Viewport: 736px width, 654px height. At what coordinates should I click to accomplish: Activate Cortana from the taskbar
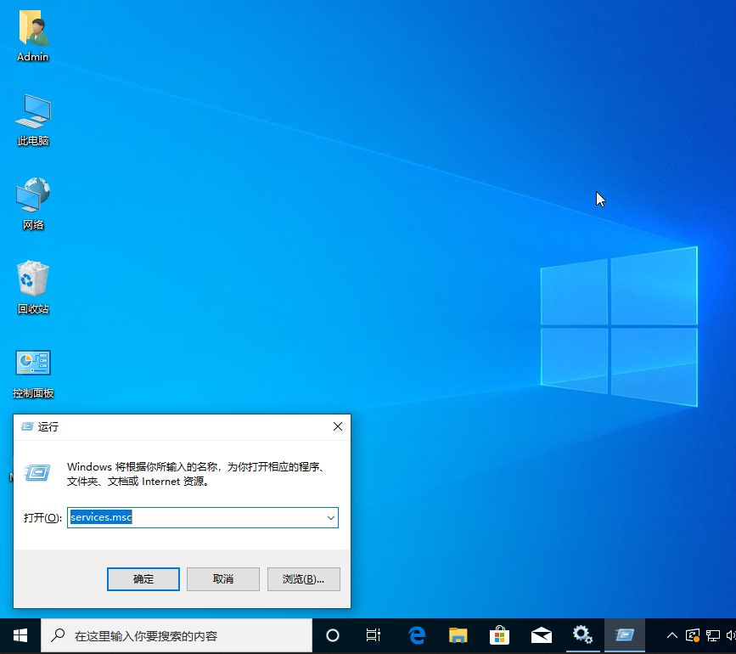(x=332, y=634)
